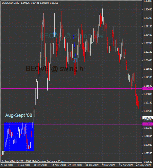Click the 1.10530 price scale label

pyautogui.click(x=148, y=111)
